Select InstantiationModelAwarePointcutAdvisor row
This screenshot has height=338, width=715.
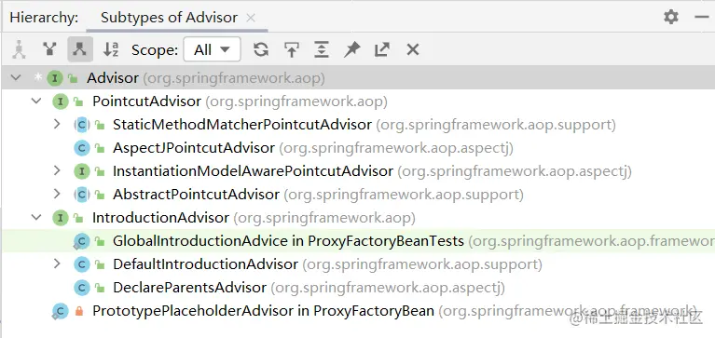[358, 171]
